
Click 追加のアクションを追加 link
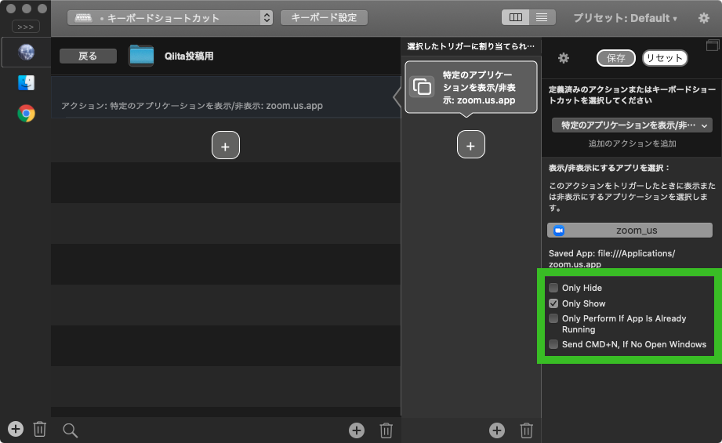632,143
